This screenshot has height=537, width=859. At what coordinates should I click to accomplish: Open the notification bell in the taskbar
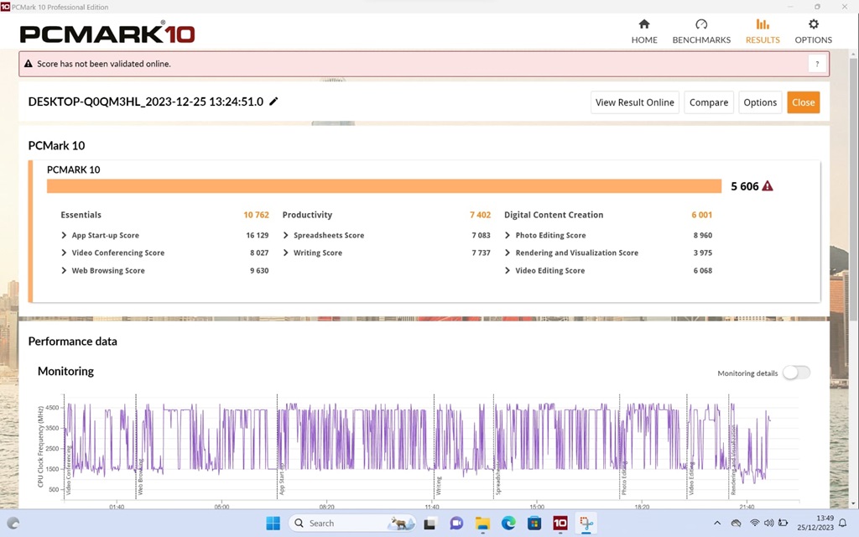[842, 524]
